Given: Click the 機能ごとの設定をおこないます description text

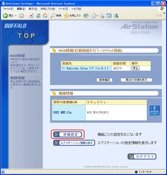Looking at the screenshot, I should click(x=120, y=135).
